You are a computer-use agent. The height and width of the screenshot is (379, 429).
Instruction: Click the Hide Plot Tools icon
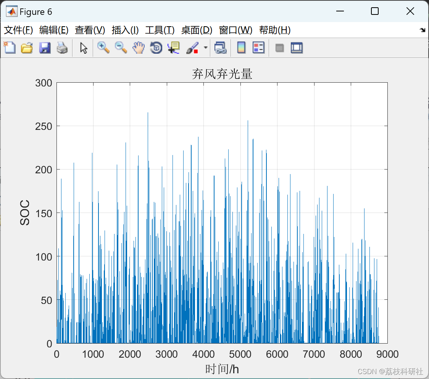tap(279, 48)
